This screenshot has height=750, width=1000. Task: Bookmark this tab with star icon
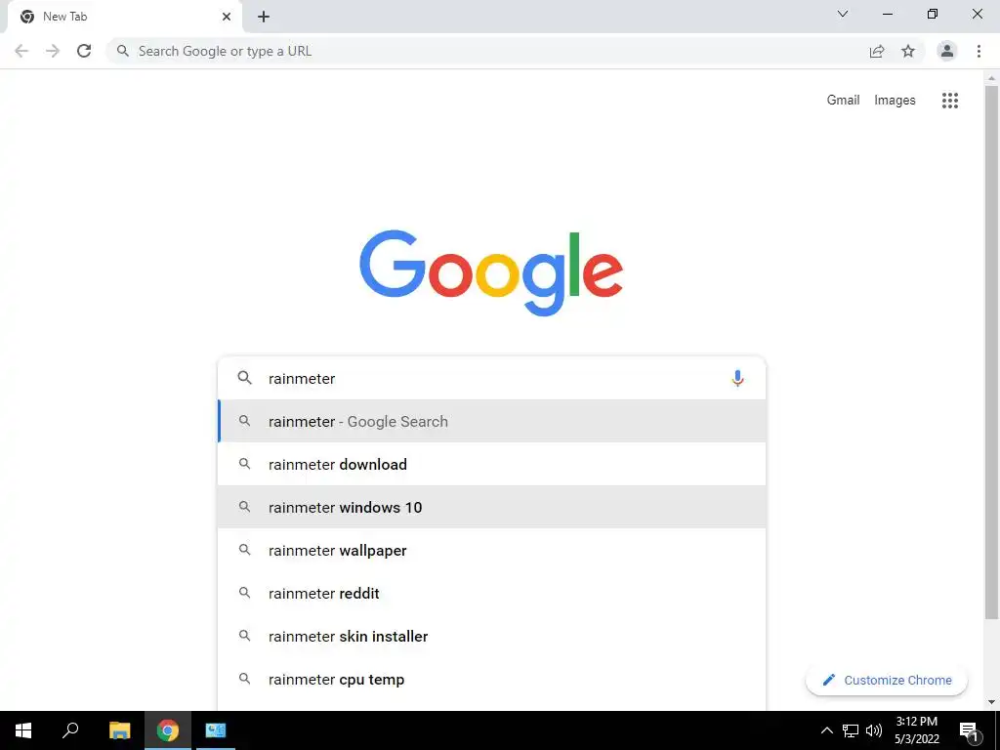pos(908,51)
